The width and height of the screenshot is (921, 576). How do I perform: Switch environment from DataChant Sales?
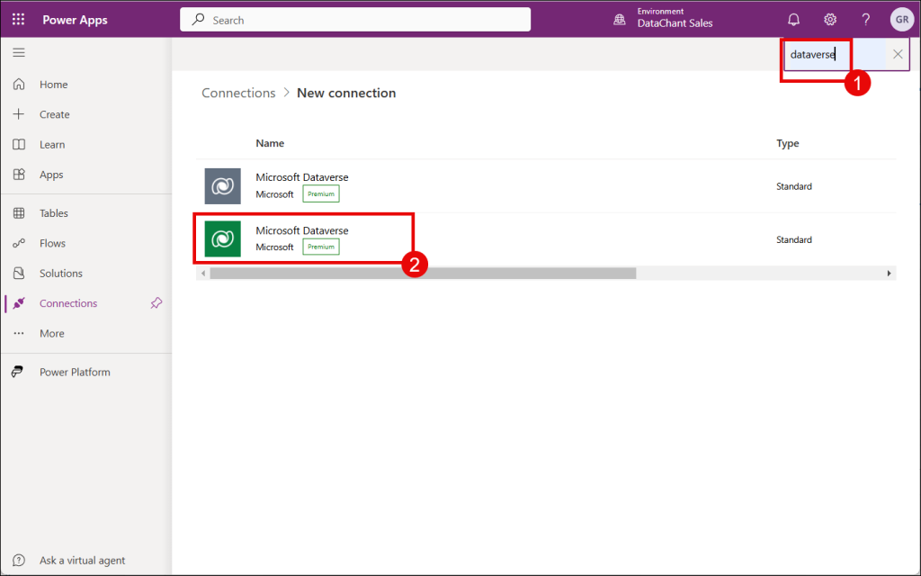[664, 19]
